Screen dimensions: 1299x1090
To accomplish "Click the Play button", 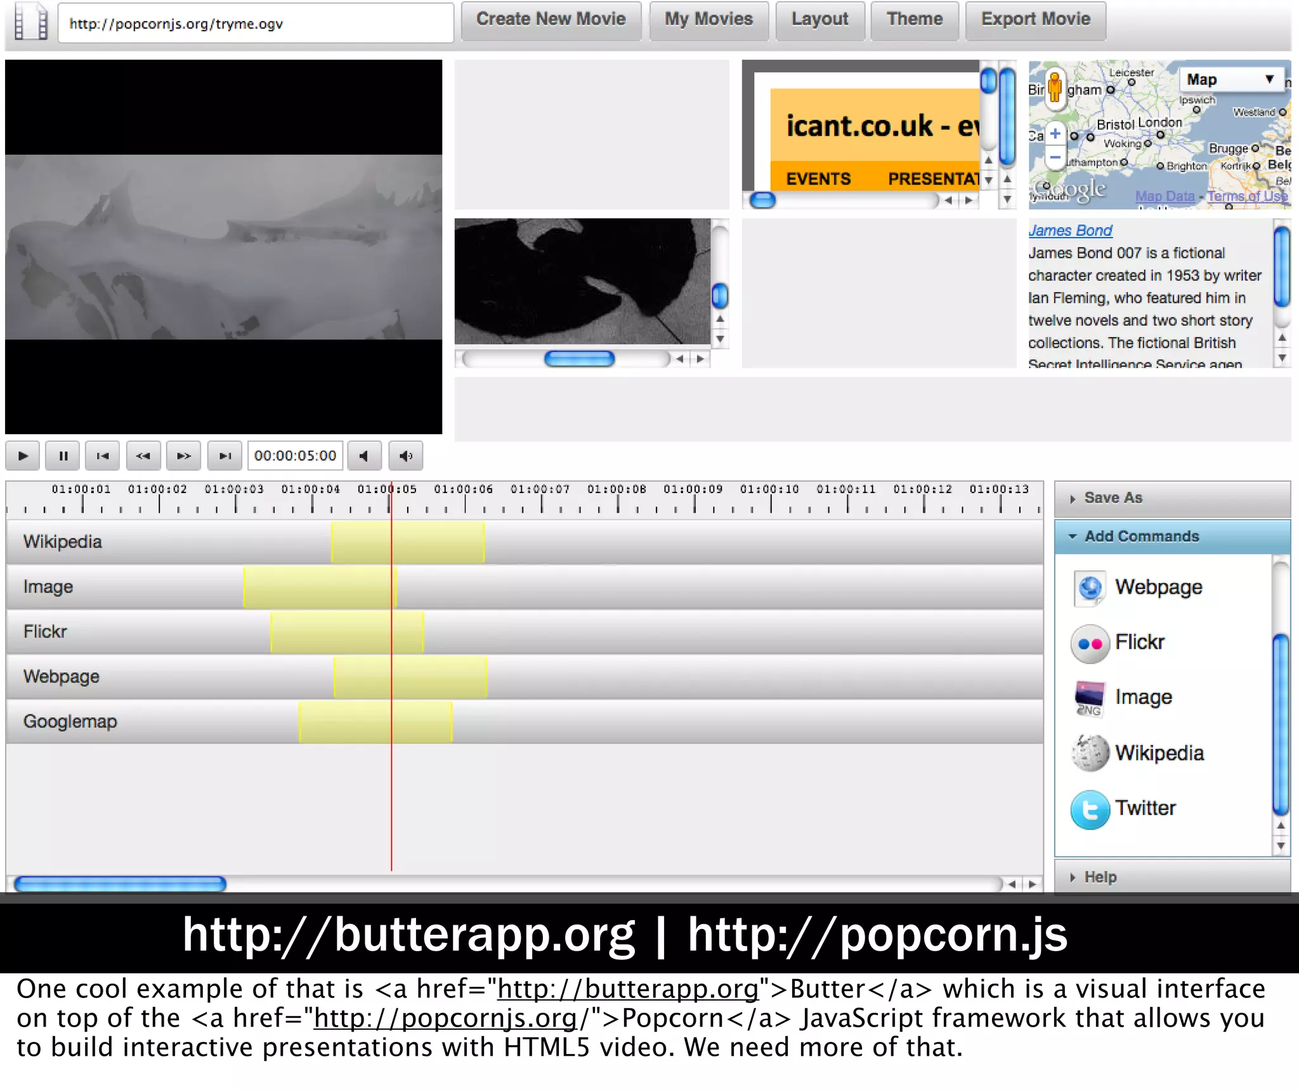I will pos(23,456).
